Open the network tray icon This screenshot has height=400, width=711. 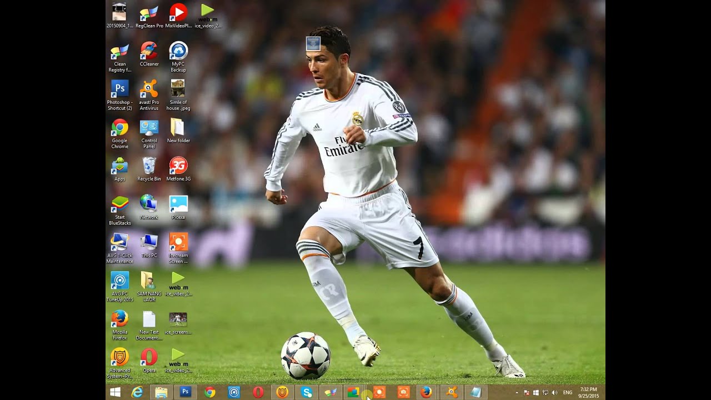(x=545, y=393)
